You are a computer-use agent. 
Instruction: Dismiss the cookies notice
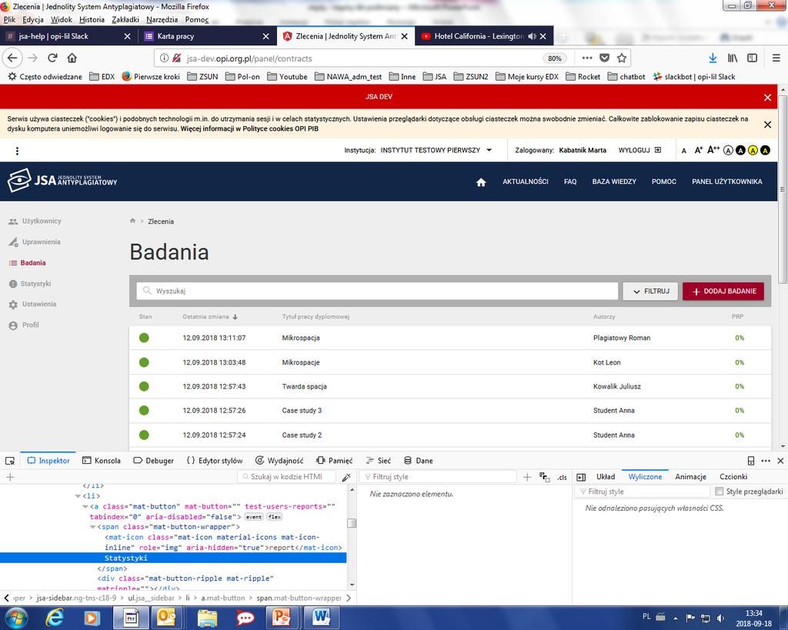767,125
